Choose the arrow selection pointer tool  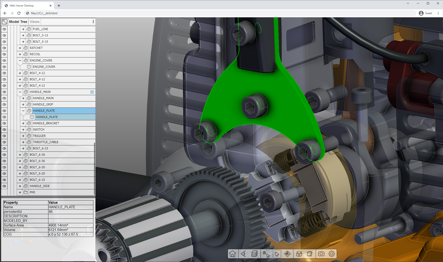(x=277, y=254)
